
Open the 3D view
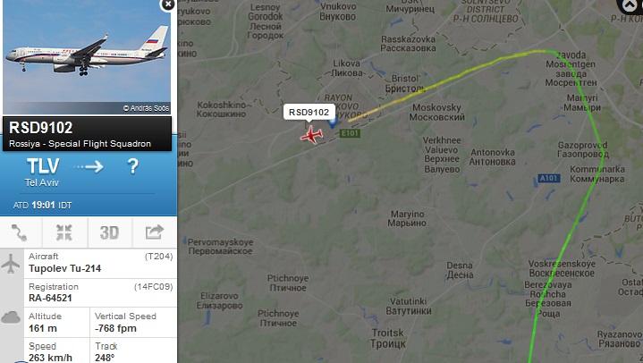point(109,232)
